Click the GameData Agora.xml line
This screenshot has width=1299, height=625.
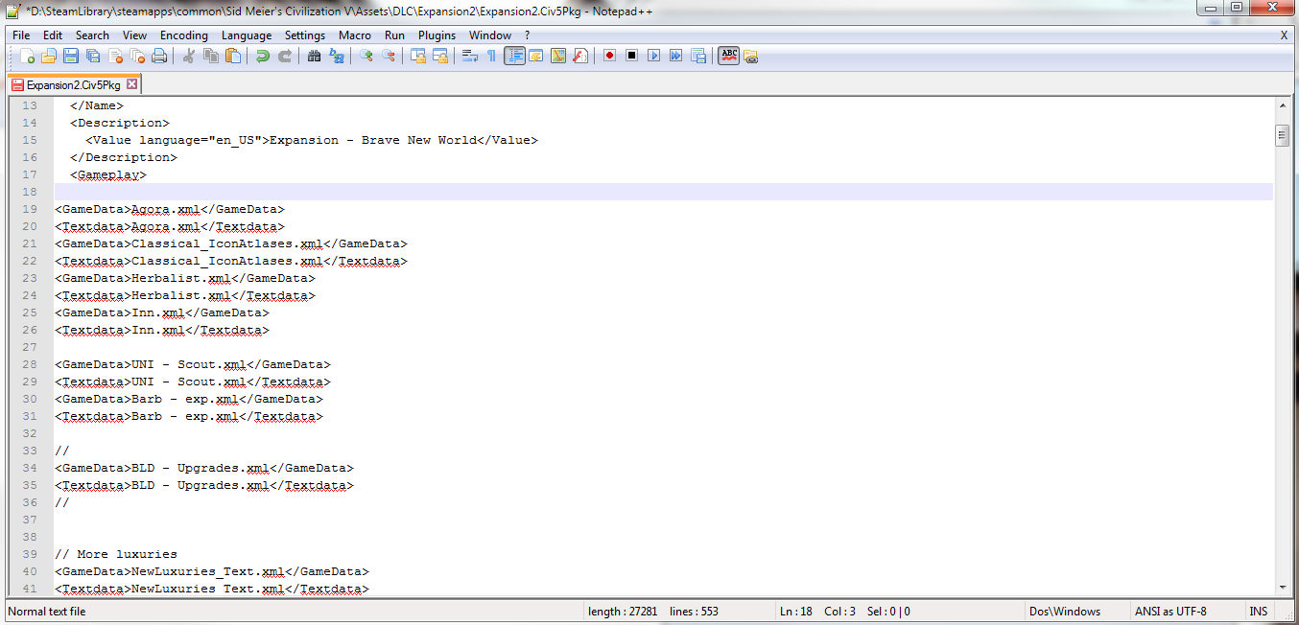(x=170, y=209)
